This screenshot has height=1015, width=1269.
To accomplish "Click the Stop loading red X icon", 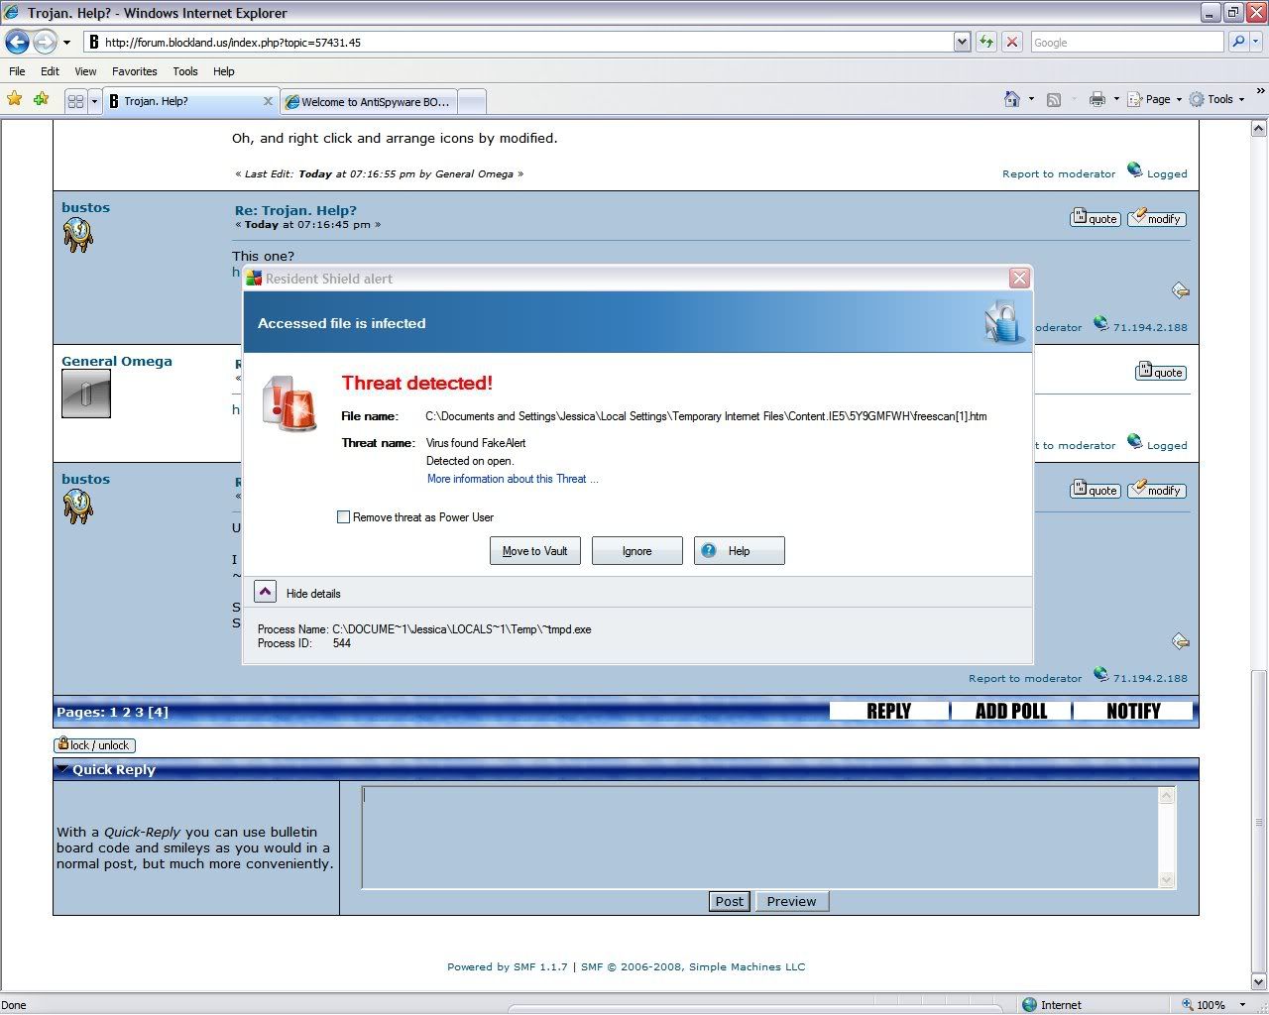I will click(x=1011, y=42).
